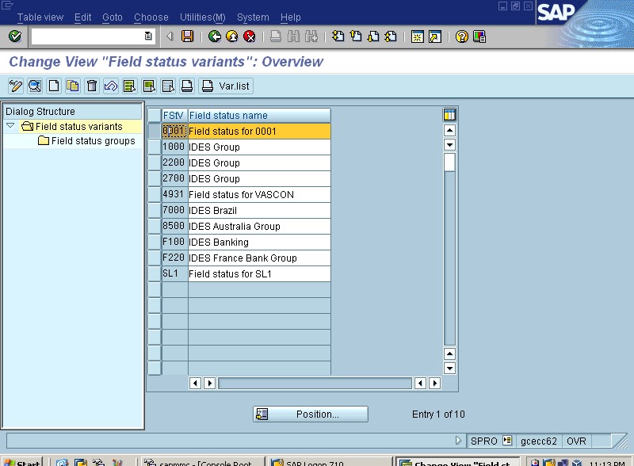Image resolution: width=634 pixels, height=466 pixels.
Task: Click the Save icon in the toolbar
Action: click(189, 36)
